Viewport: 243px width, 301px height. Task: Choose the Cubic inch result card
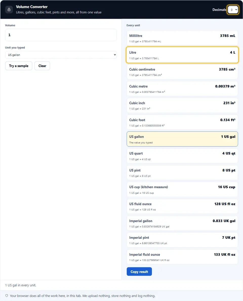[182, 105]
